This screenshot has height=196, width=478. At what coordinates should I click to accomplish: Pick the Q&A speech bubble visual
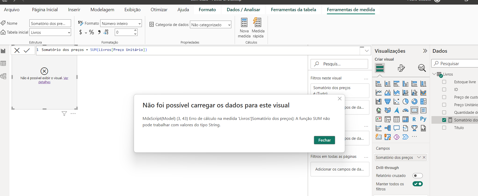coord(396,128)
